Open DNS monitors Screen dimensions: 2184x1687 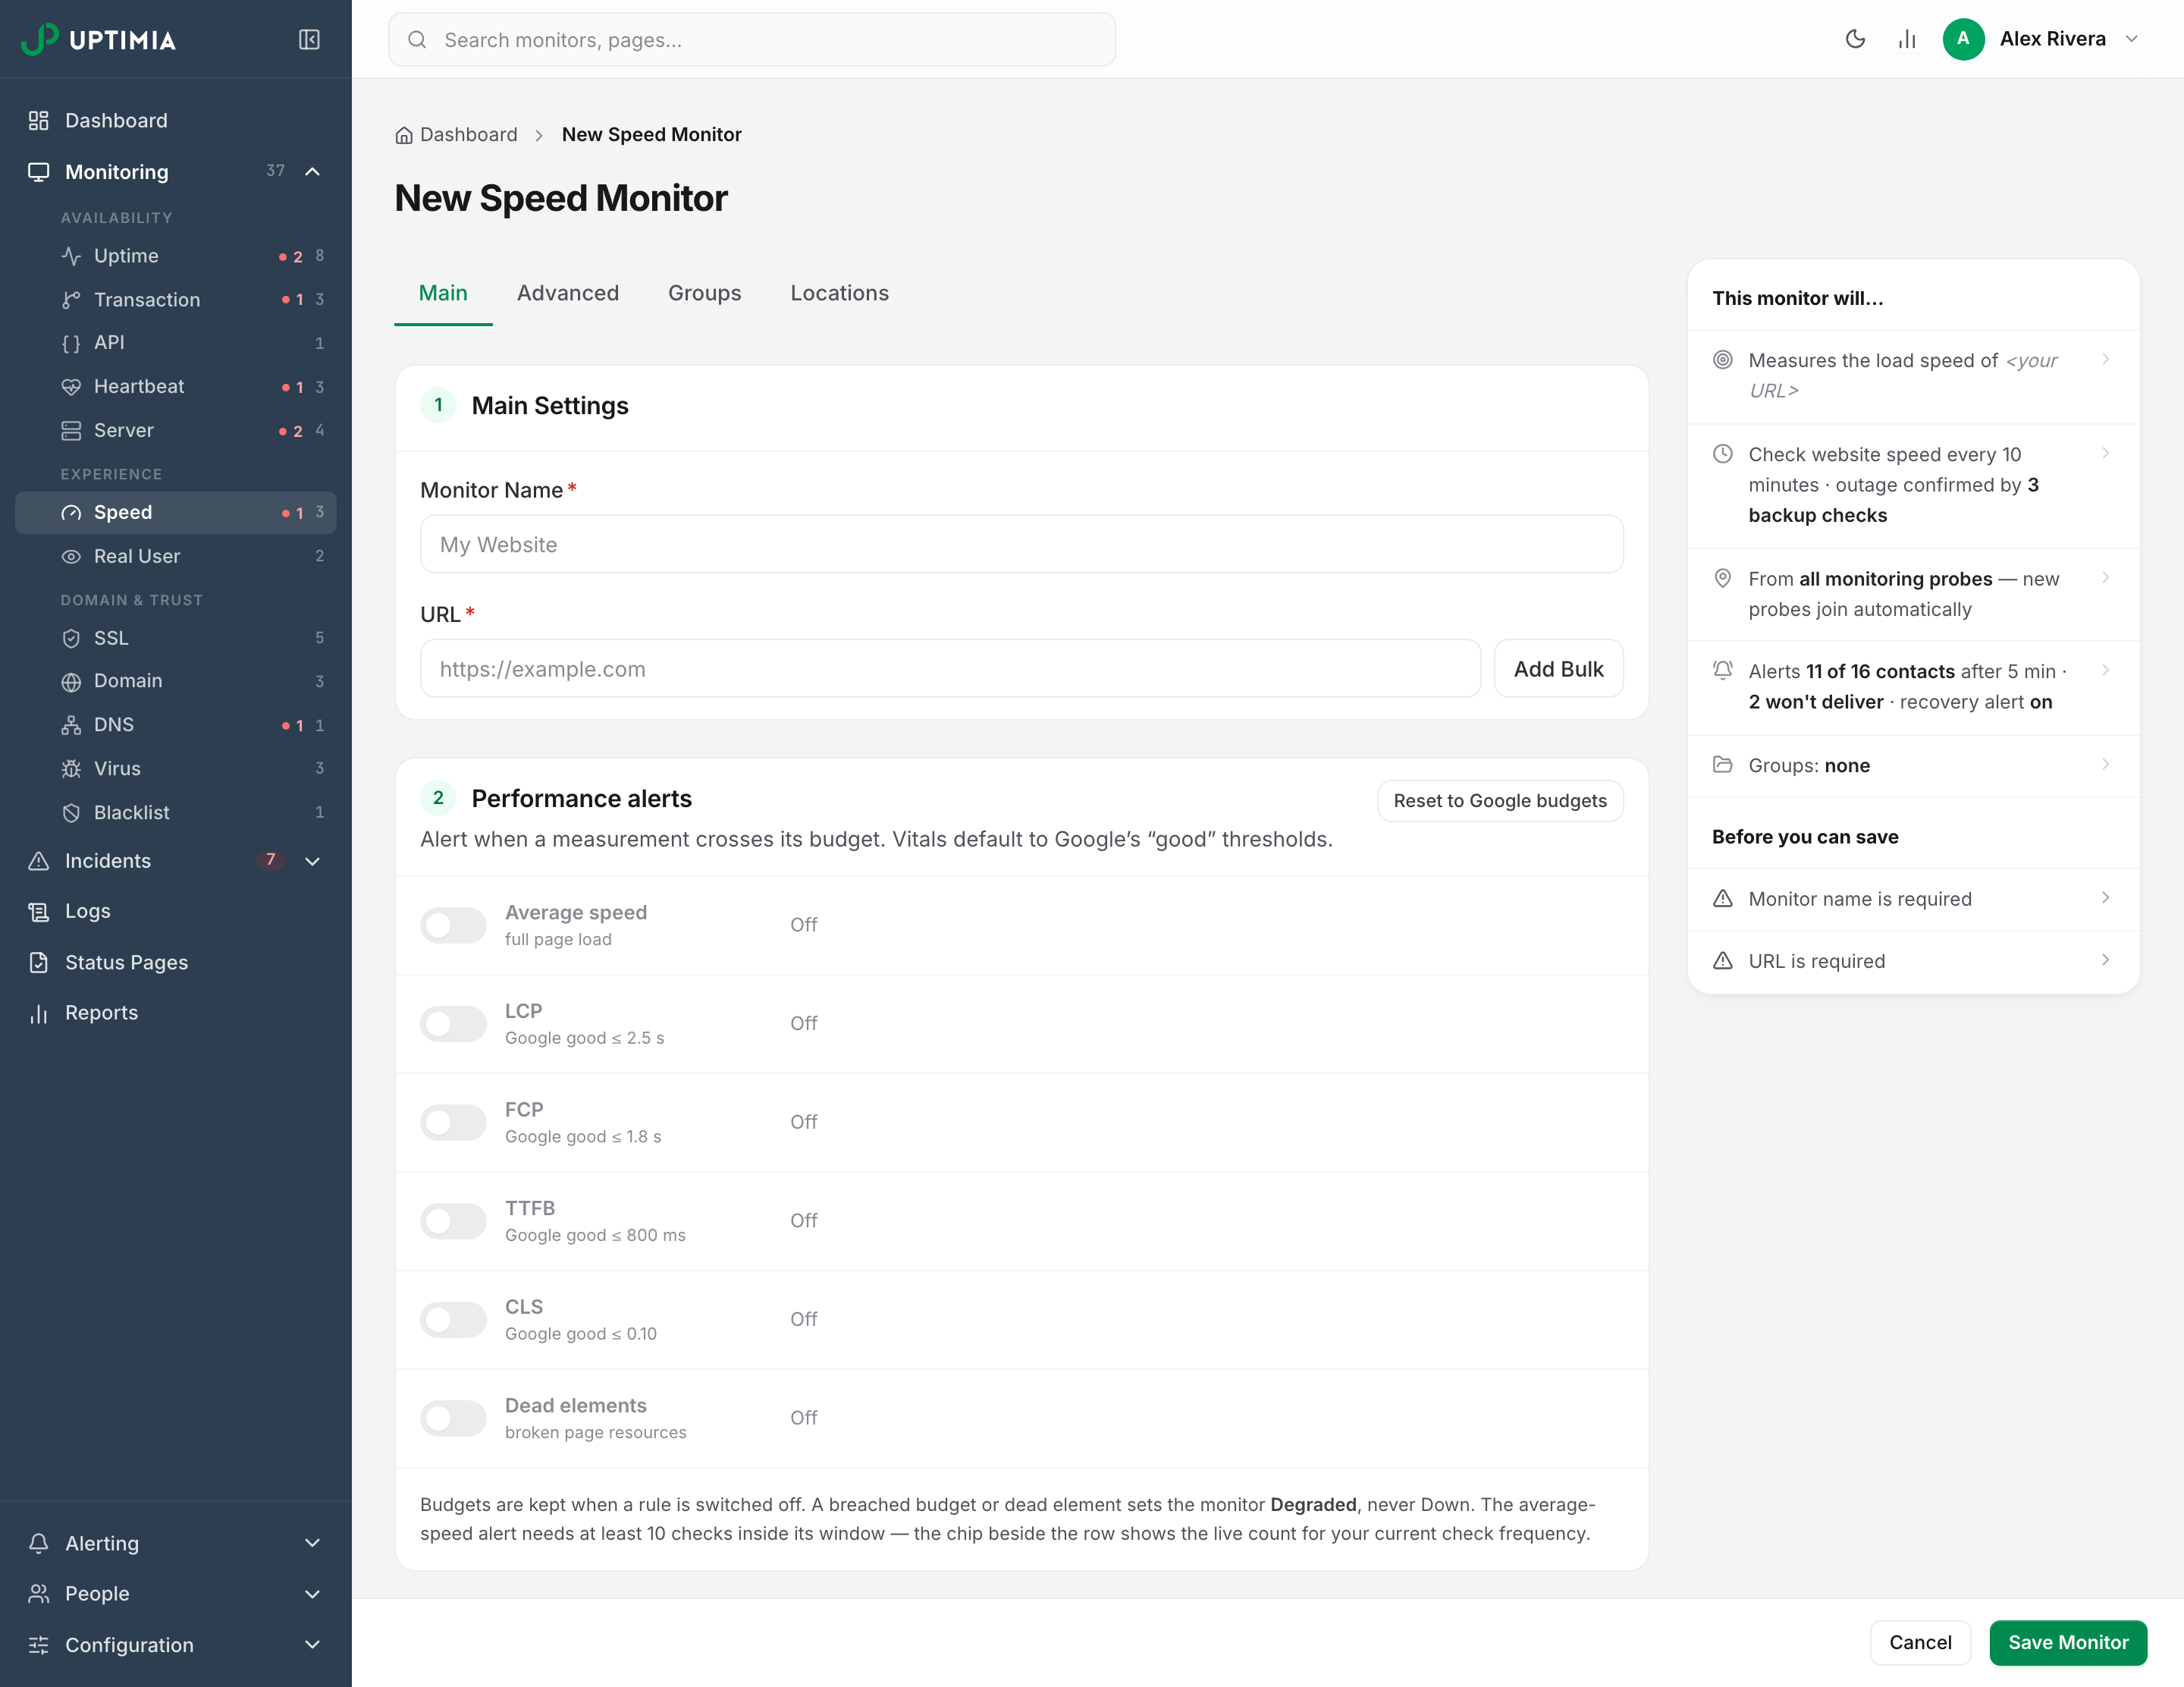[x=176, y=725]
